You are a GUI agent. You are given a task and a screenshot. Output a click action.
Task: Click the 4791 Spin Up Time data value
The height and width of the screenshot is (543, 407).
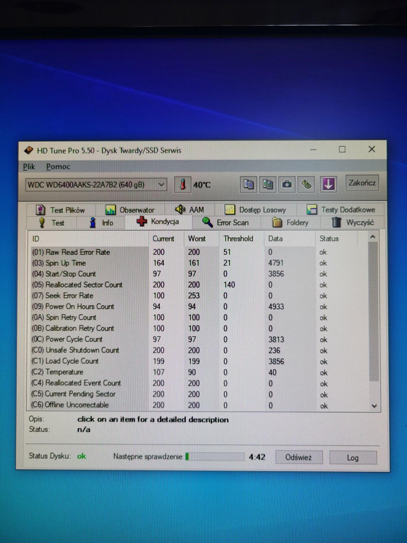point(276,263)
